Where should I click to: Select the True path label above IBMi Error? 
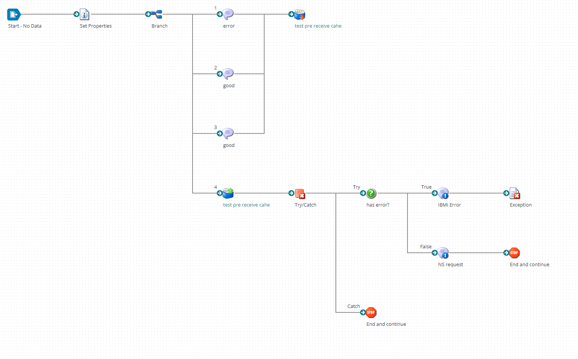tap(426, 187)
